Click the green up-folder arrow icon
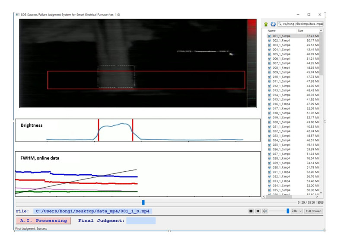 pyautogui.click(x=266, y=24)
